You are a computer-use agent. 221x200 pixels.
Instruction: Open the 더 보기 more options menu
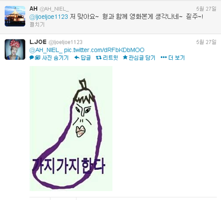176,57
